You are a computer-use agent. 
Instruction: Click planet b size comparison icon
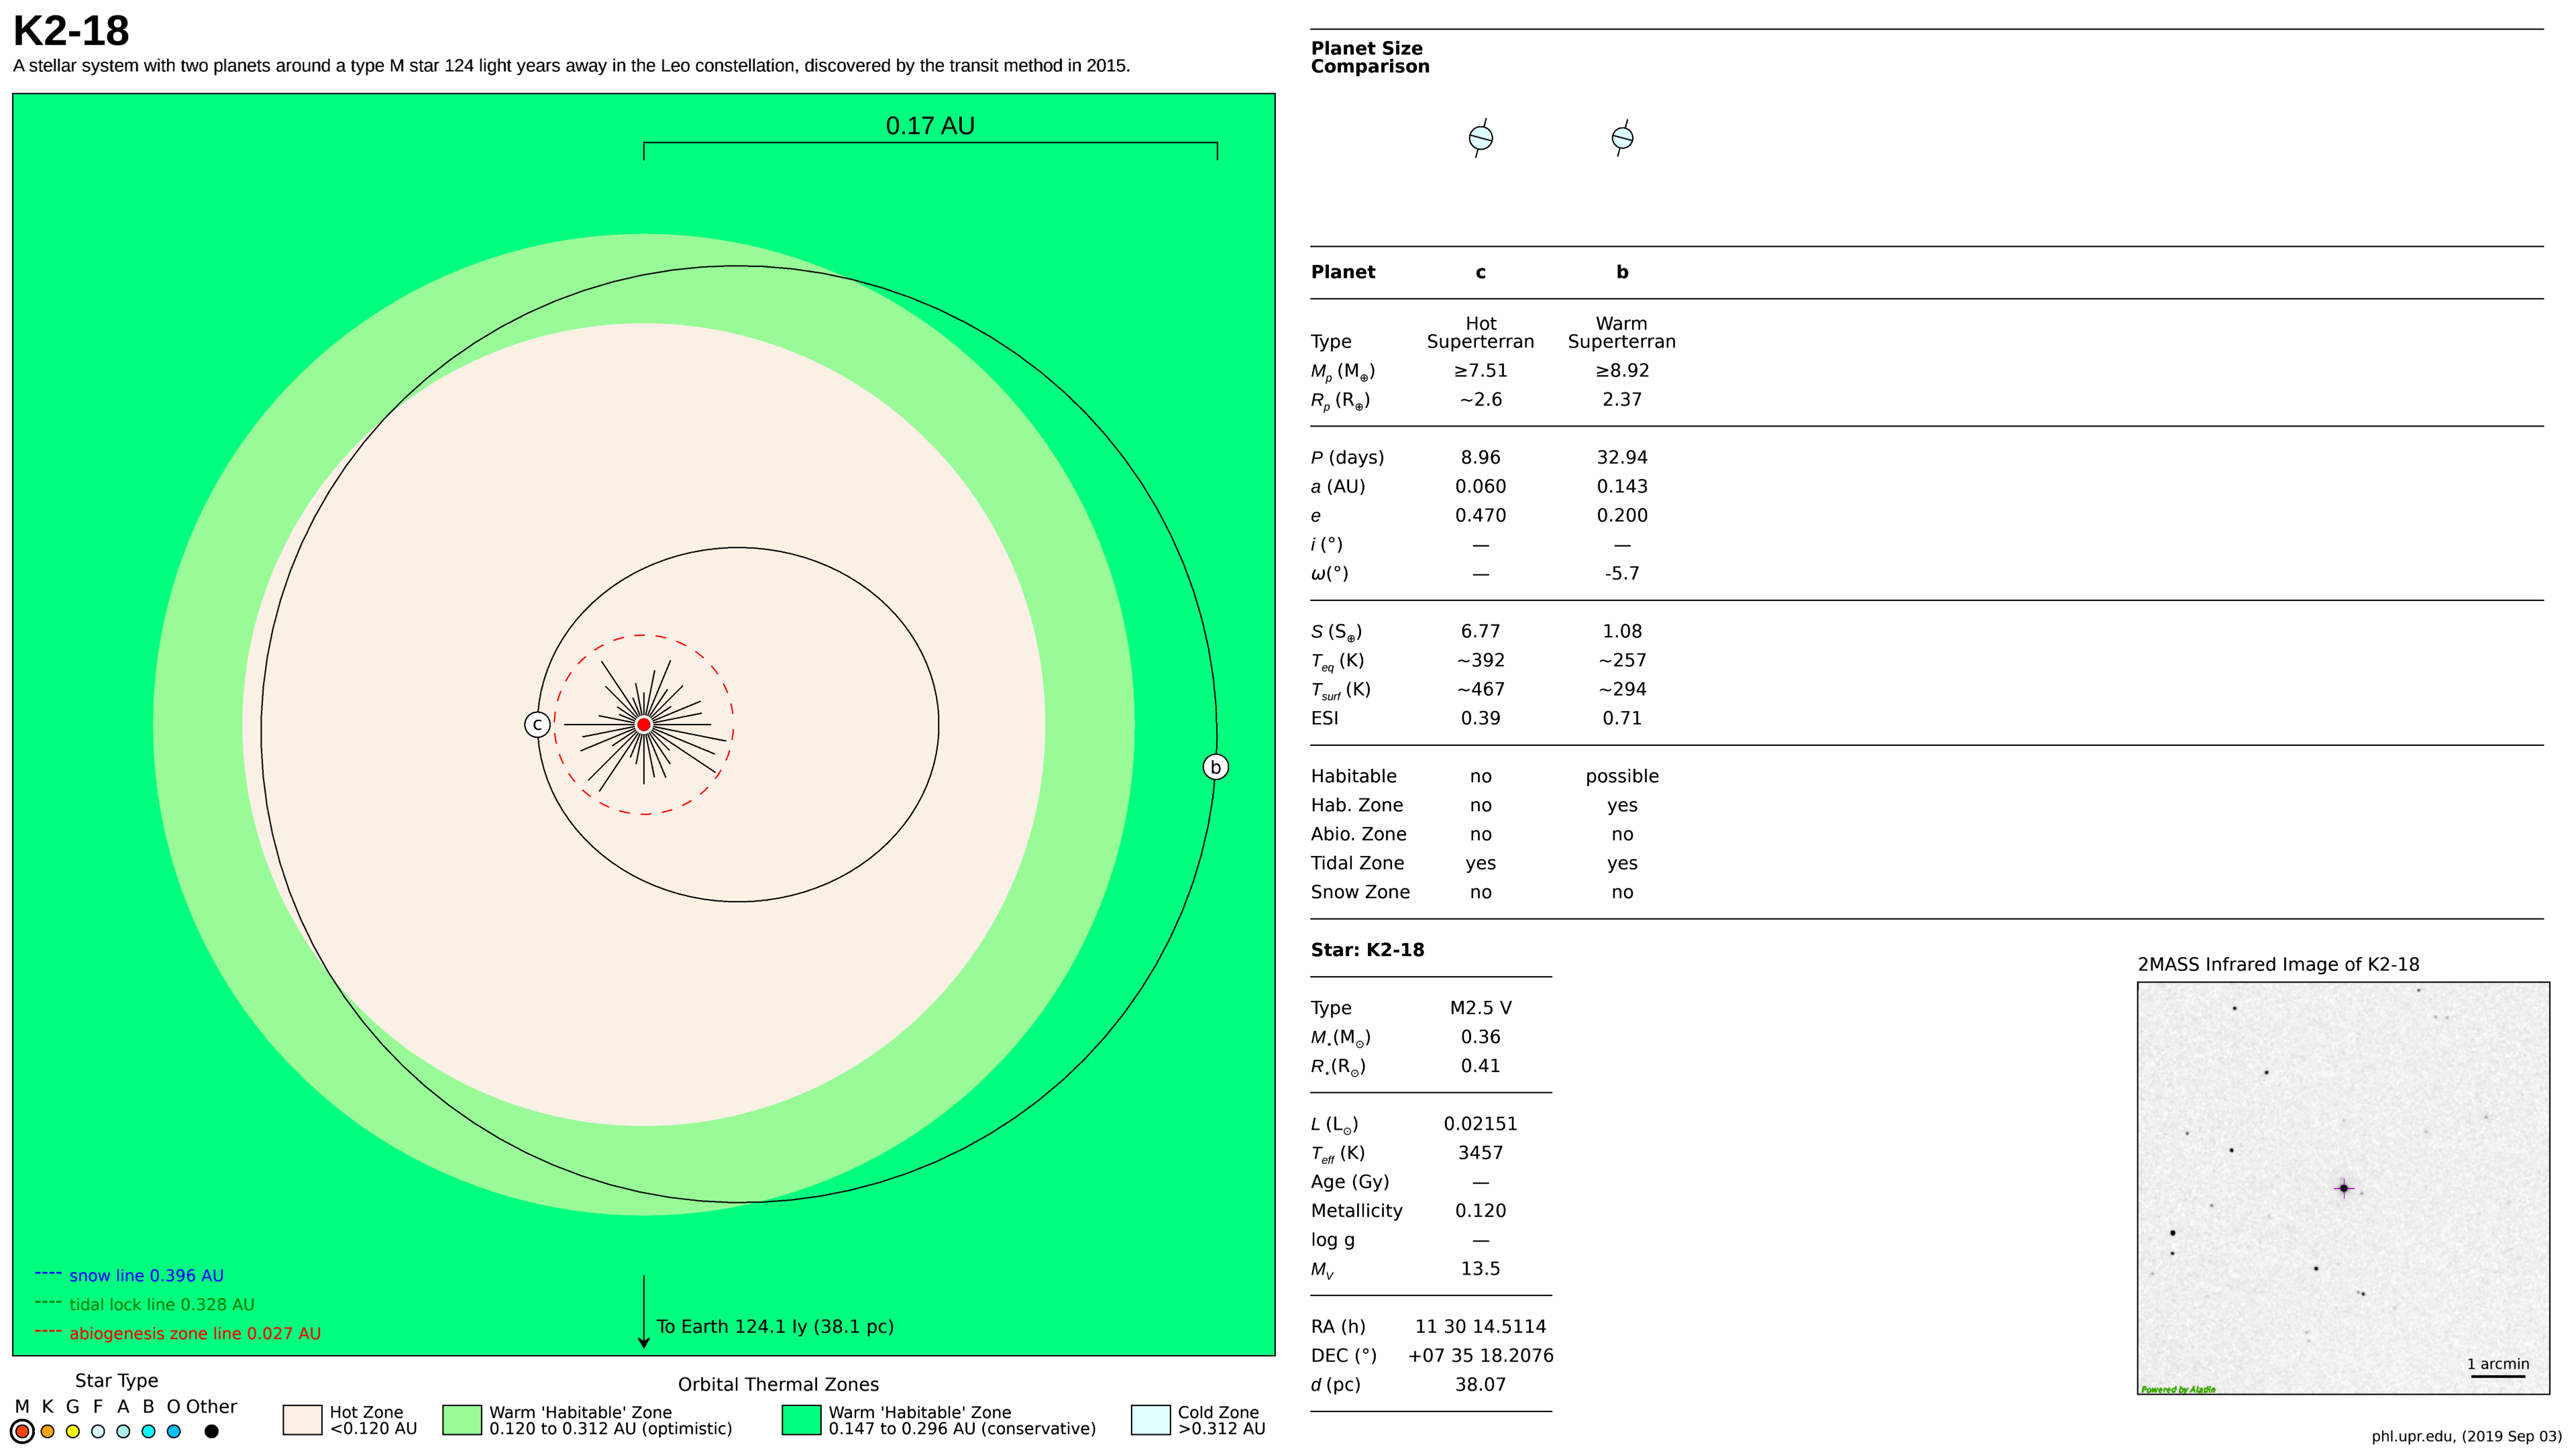click(x=1622, y=137)
